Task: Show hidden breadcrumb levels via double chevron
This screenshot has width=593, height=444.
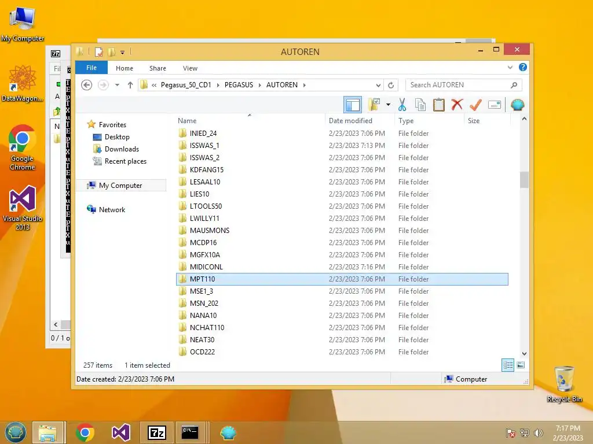Action: click(x=154, y=85)
